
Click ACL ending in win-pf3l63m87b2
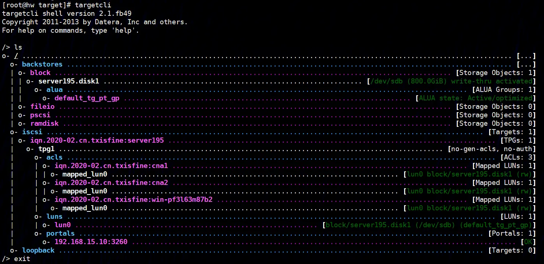tap(133, 200)
